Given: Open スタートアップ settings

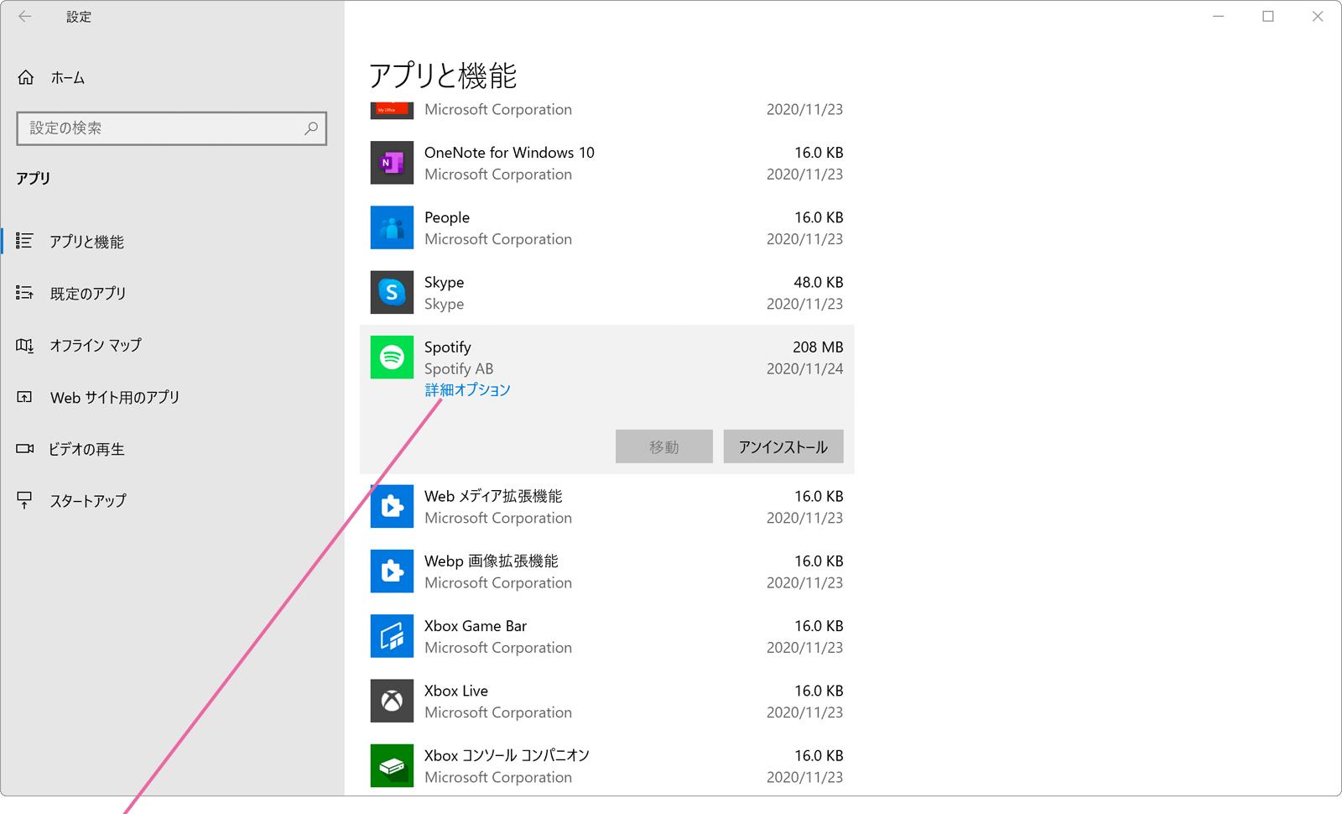Looking at the screenshot, I should click(88, 501).
